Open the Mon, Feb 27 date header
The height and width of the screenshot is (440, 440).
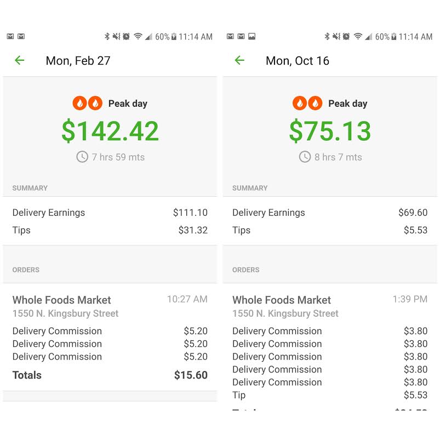[77, 61]
